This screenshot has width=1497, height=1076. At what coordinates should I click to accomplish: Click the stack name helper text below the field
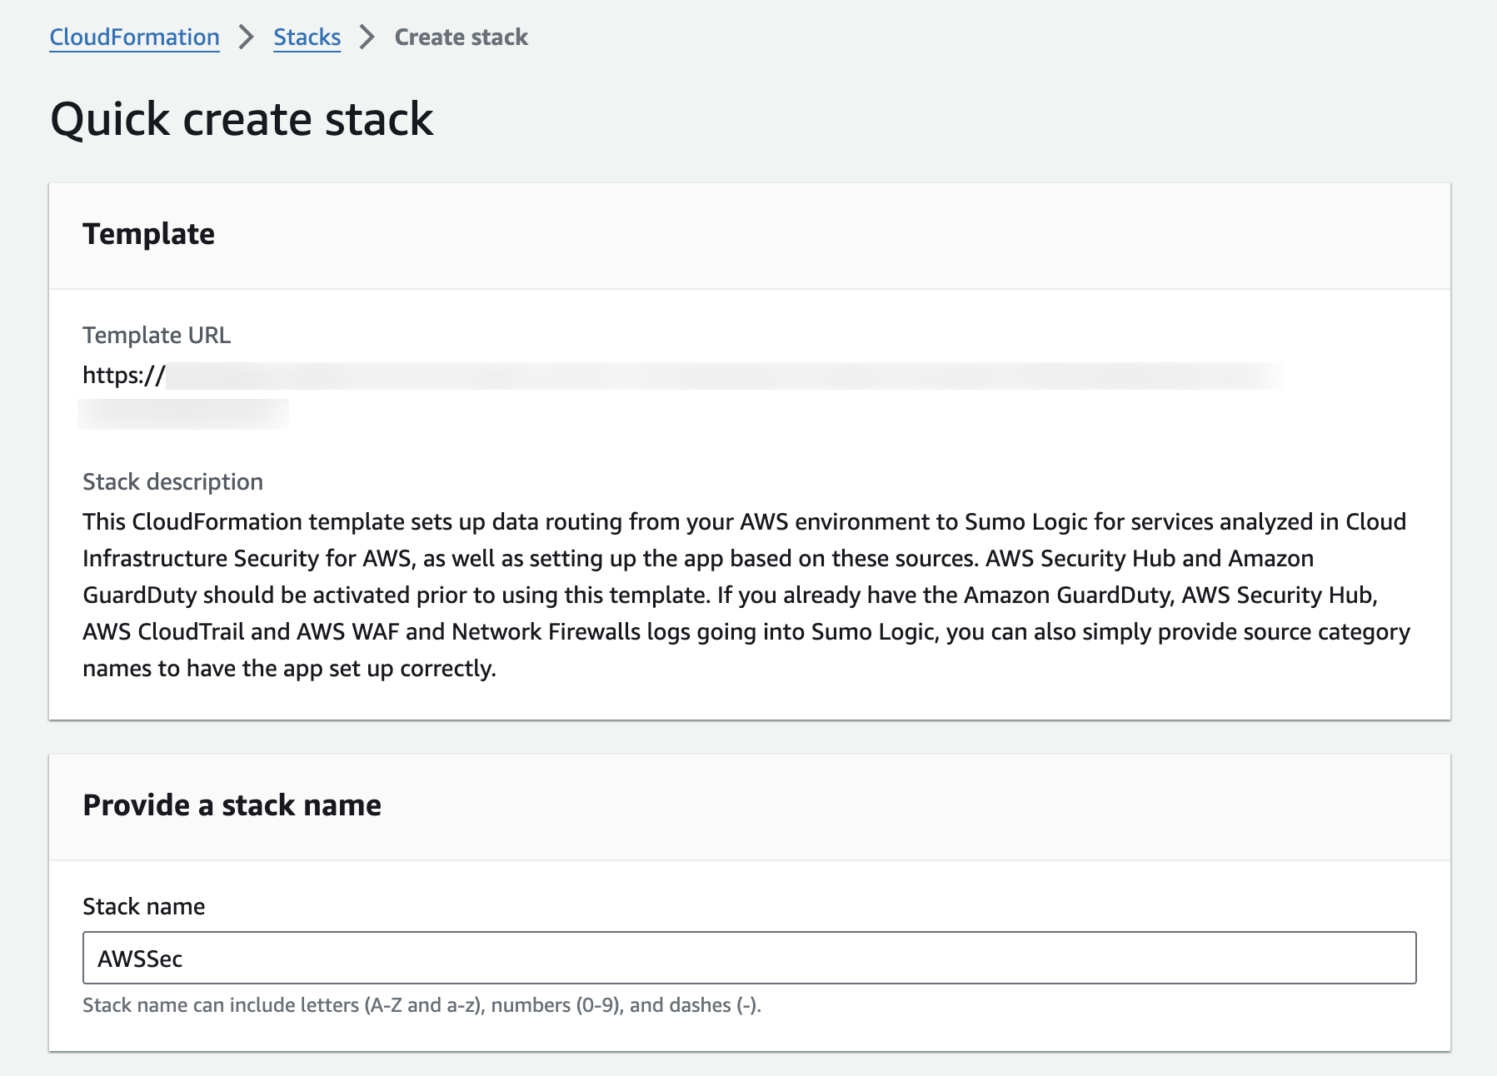pos(422,1004)
